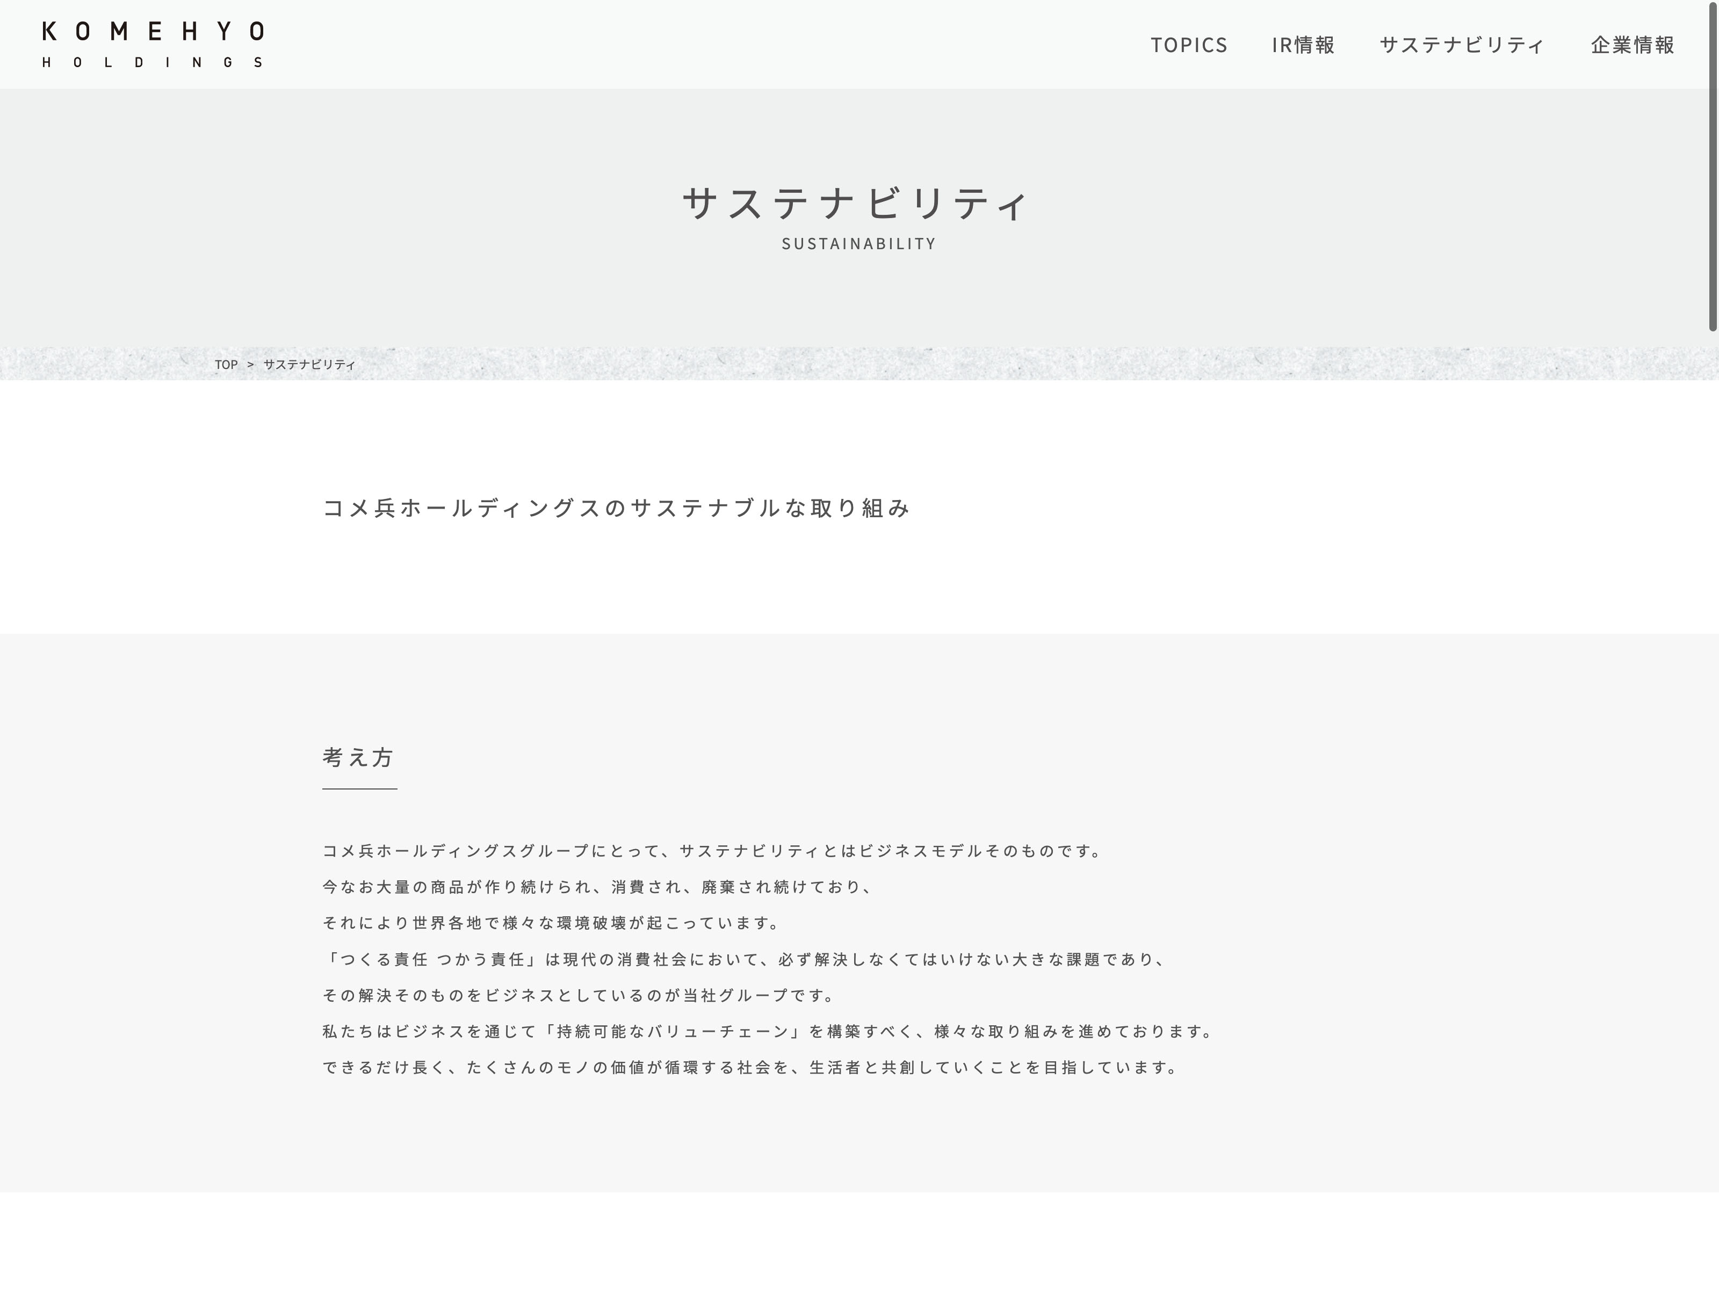Click the サステナビリティ breadcrumb item
This screenshot has width=1719, height=1289.
(x=309, y=364)
